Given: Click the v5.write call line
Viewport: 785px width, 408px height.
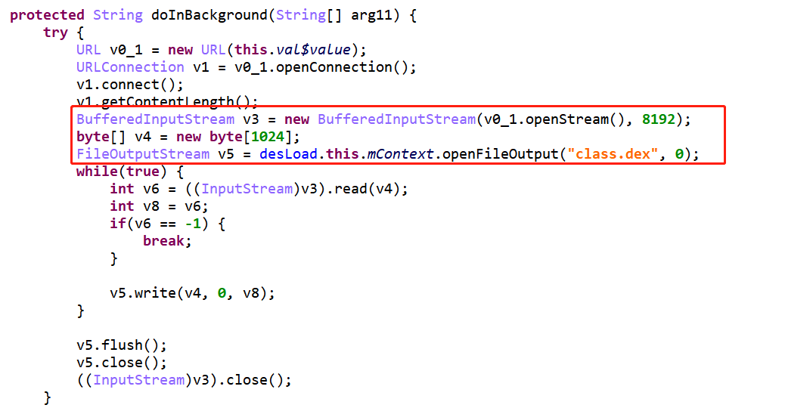Looking at the screenshot, I should tap(192, 293).
